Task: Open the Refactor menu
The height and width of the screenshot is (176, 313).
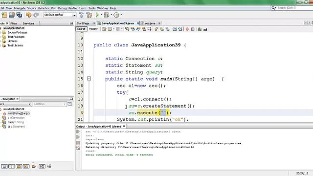Action: pos(44,8)
